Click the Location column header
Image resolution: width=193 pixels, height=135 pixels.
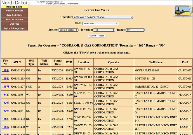(83, 62)
